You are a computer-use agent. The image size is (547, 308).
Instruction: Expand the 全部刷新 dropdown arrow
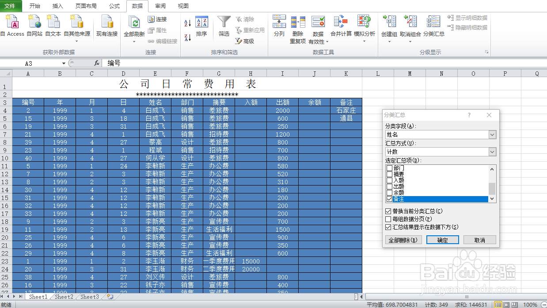[134, 41]
